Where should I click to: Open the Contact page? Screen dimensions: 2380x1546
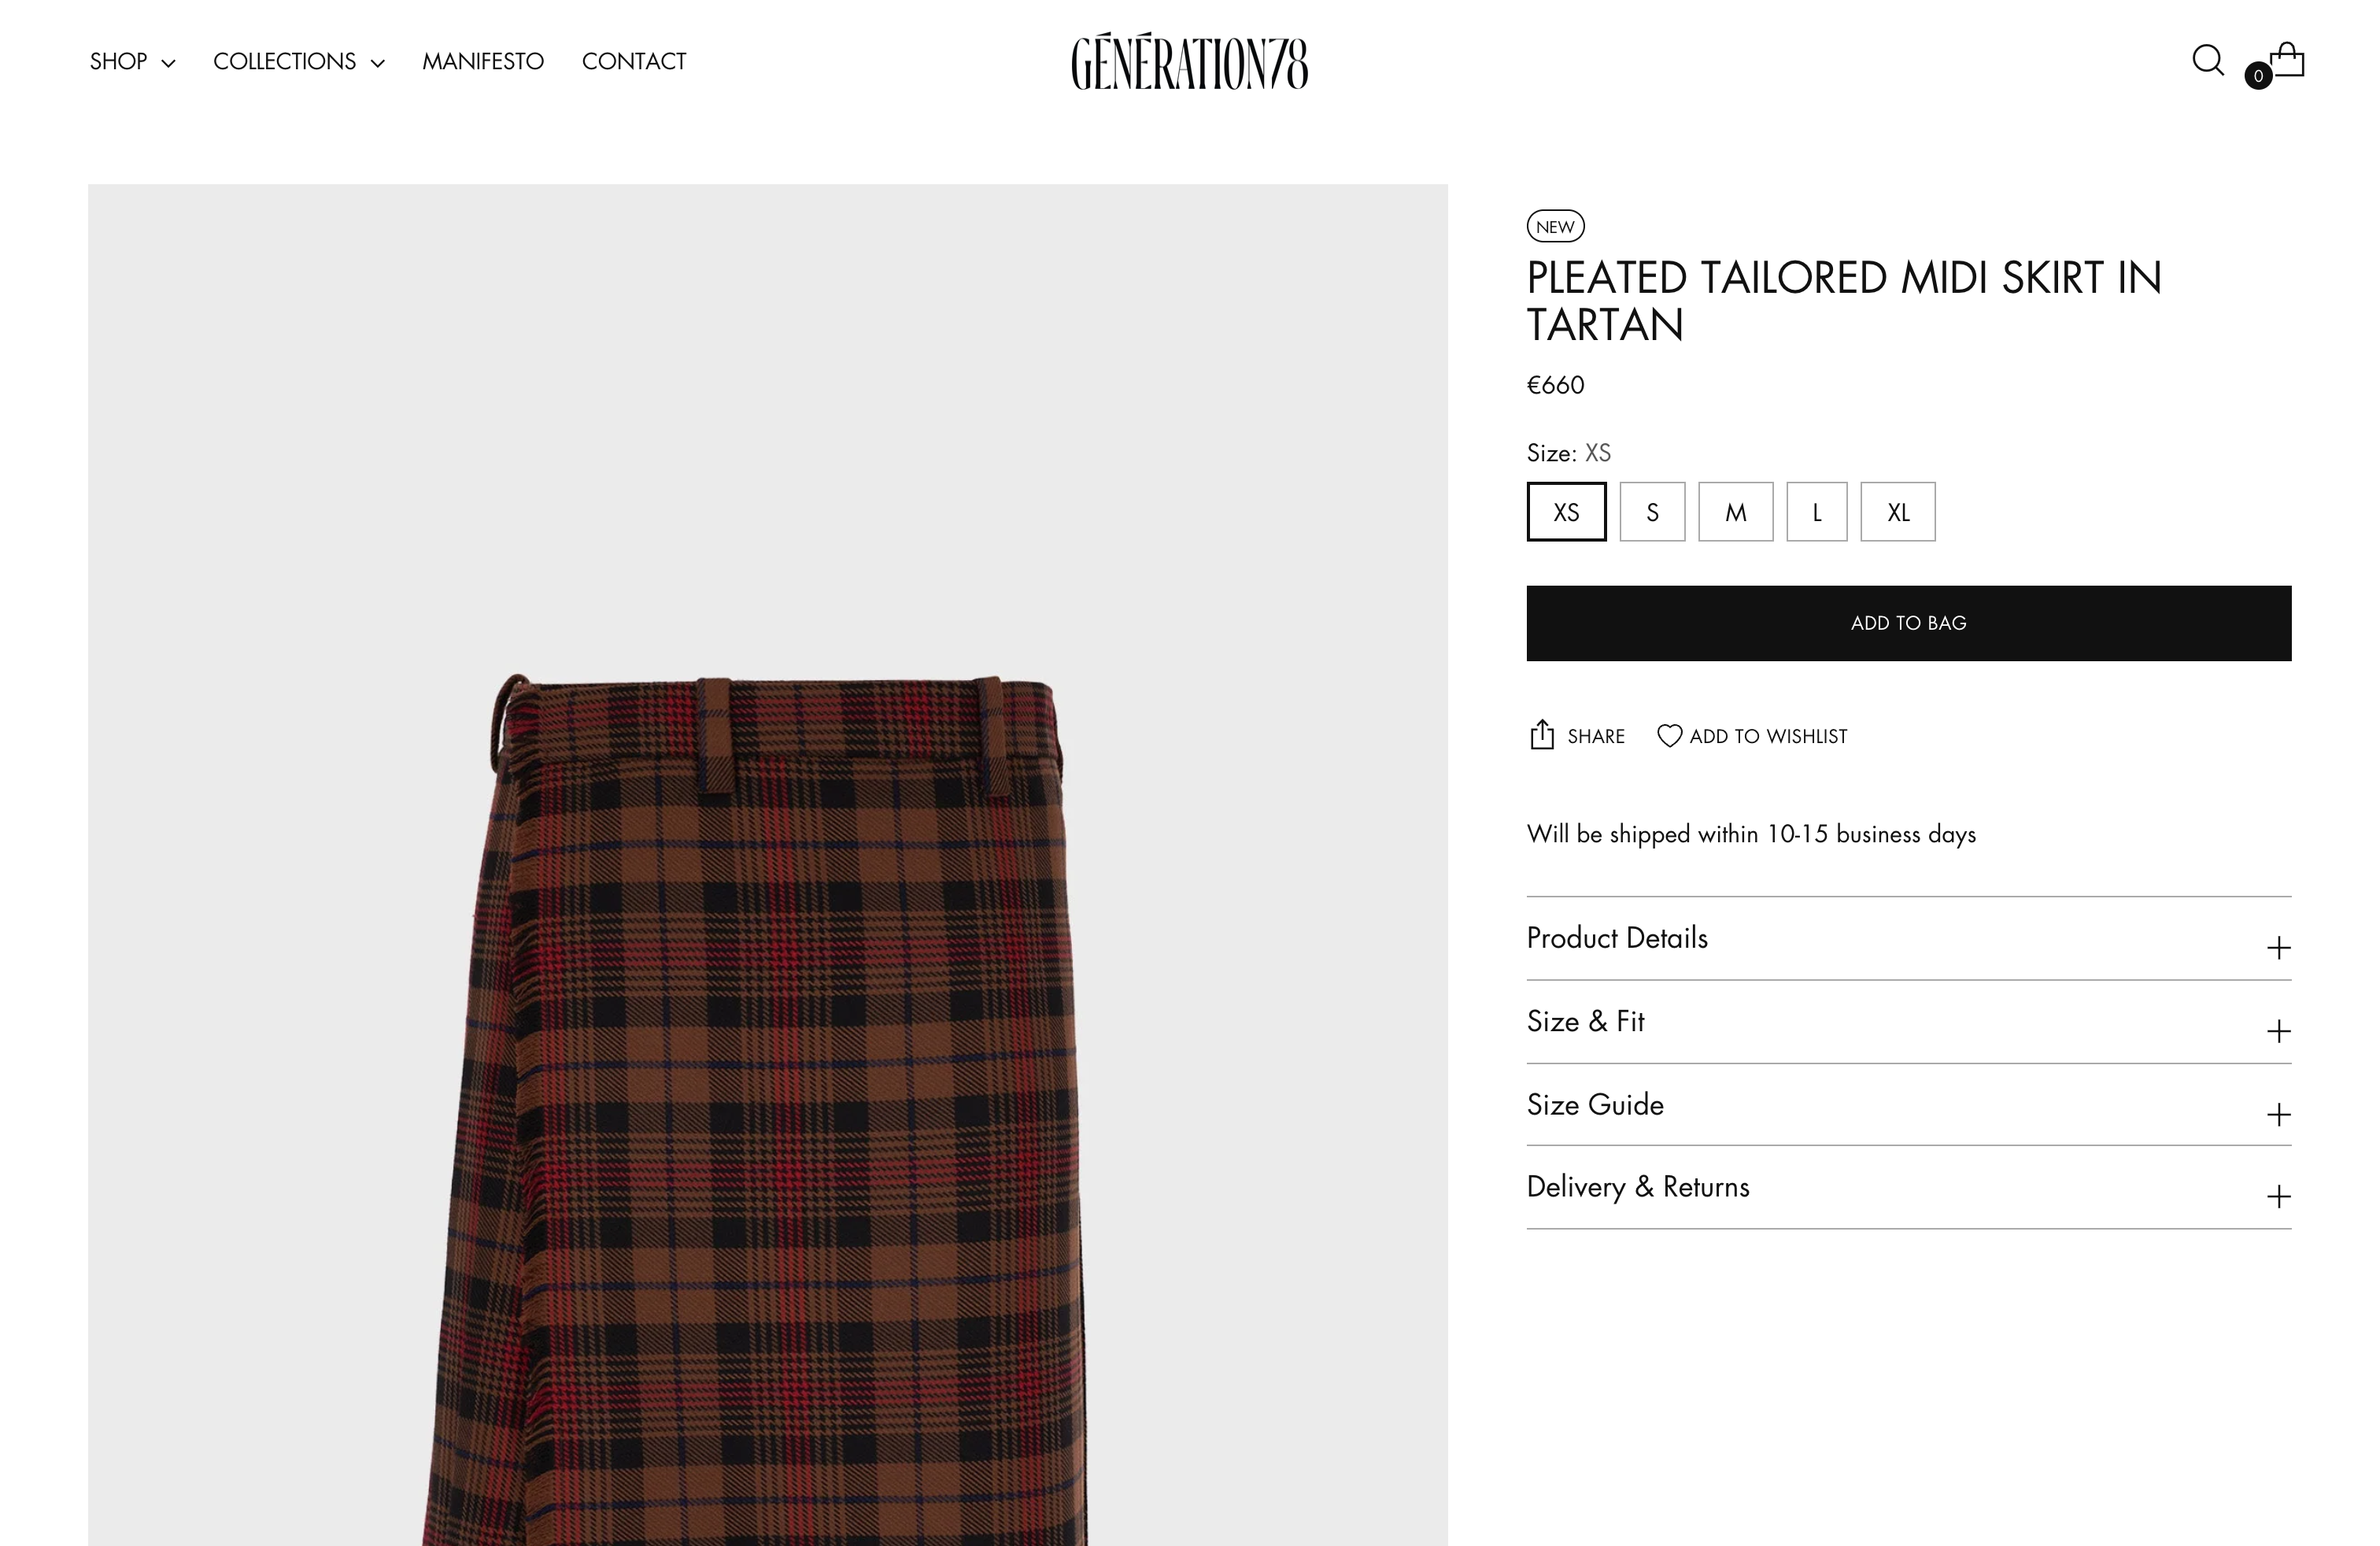coord(634,62)
